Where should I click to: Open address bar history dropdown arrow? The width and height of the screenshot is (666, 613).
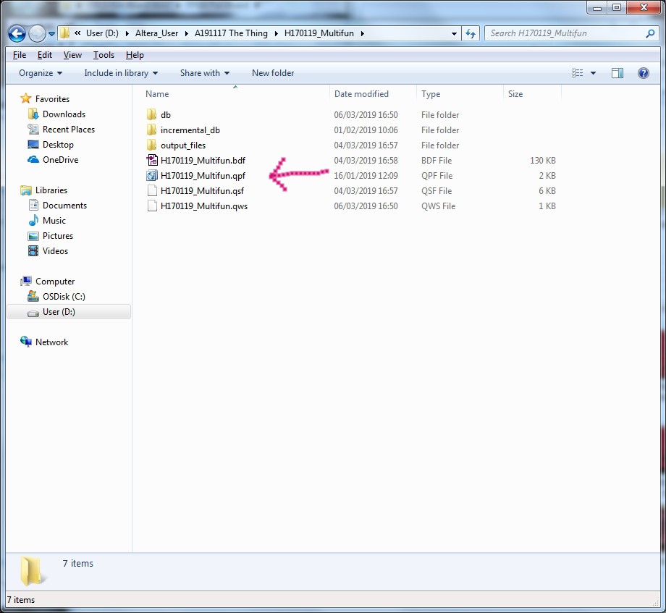(x=454, y=33)
